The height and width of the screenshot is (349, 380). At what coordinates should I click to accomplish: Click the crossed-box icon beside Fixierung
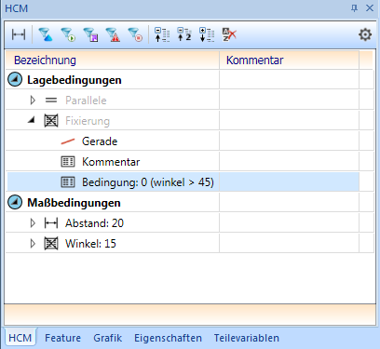(51, 121)
